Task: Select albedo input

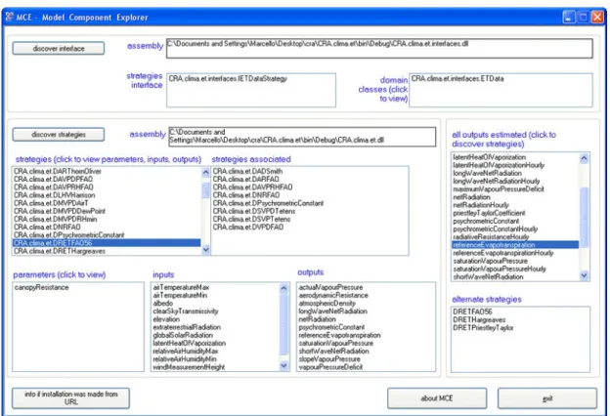Action: point(163,304)
